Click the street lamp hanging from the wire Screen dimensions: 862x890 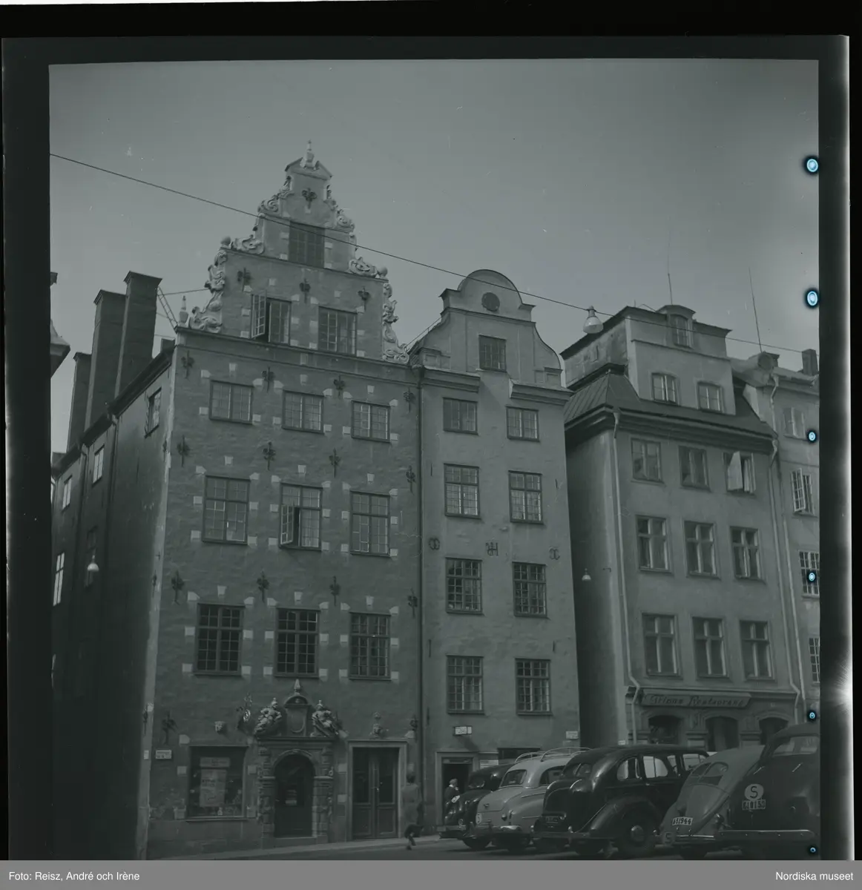(592, 321)
